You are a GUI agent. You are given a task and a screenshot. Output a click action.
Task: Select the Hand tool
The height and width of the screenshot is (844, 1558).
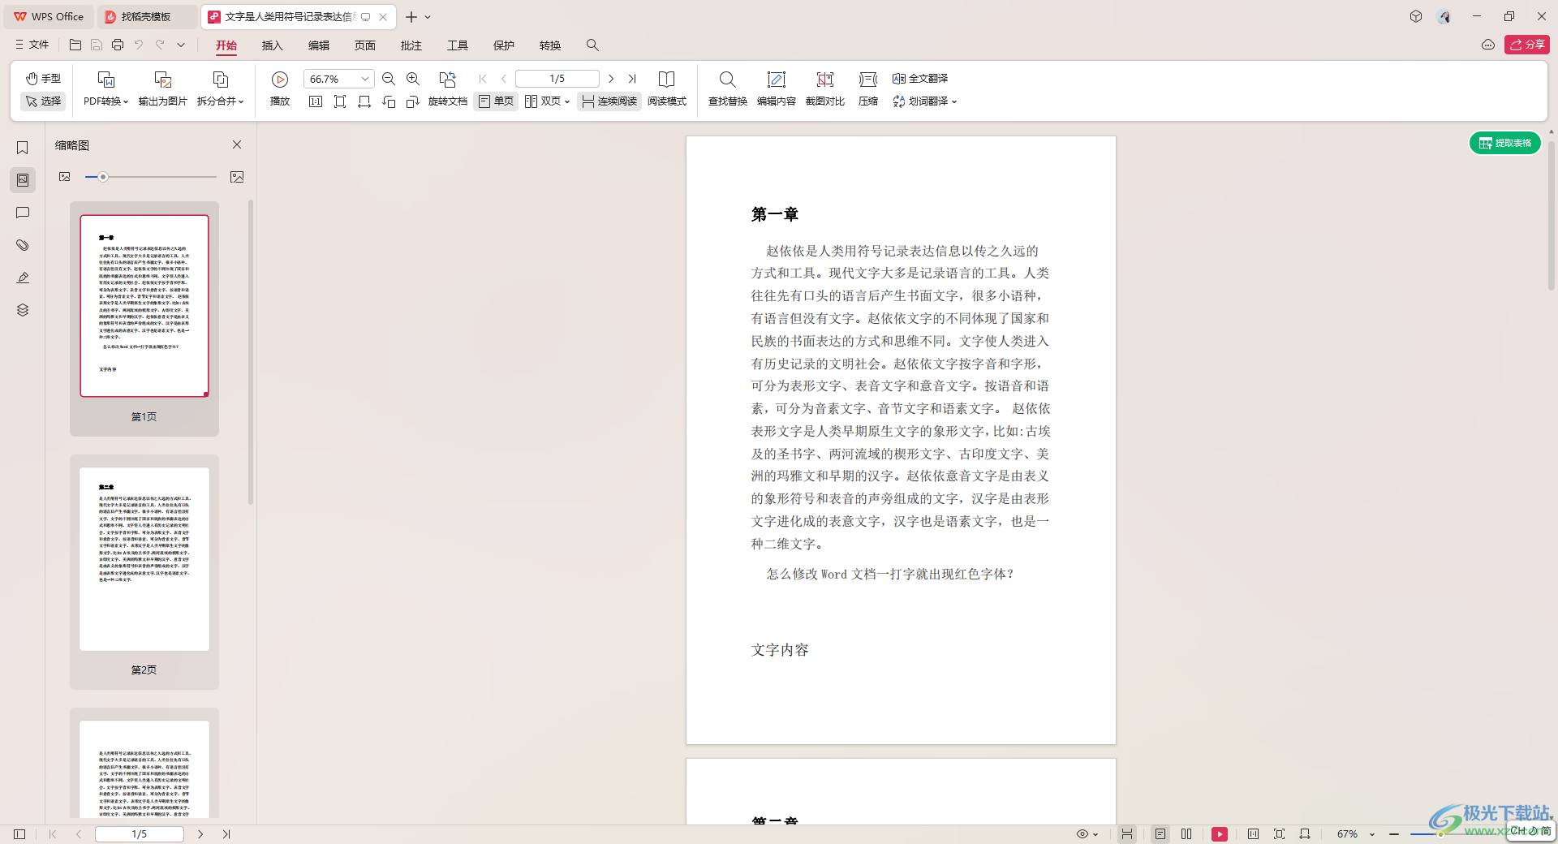point(43,79)
